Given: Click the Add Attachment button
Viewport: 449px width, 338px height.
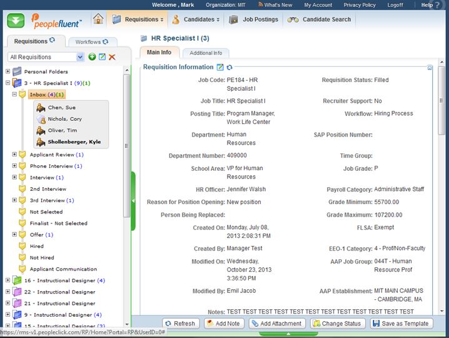Looking at the screenshot, I should 277,324.
